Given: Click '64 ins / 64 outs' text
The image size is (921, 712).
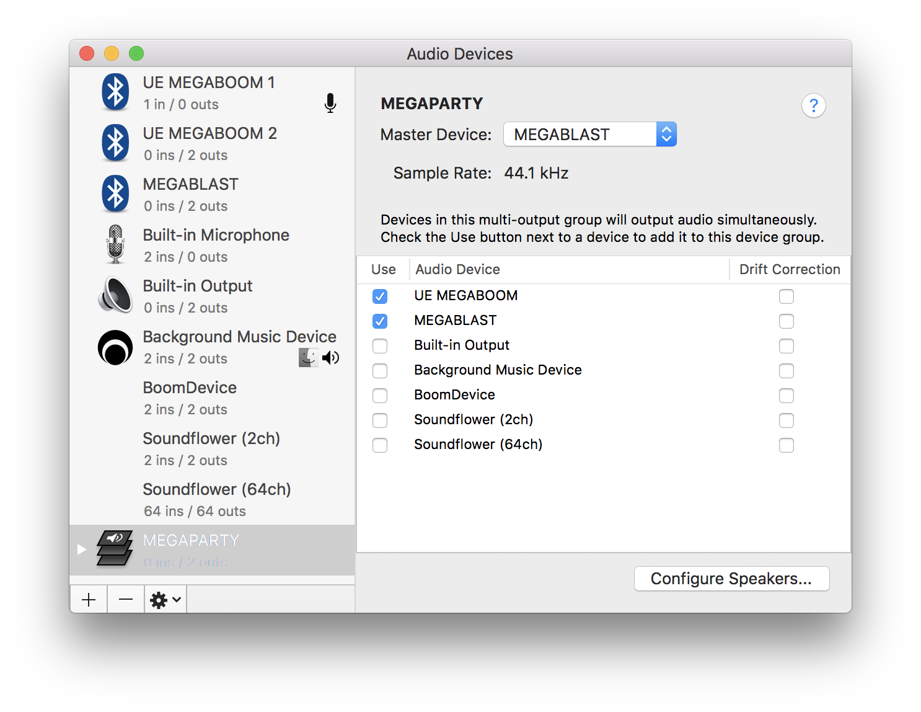Looking at the screenshot, I should 195,511.
